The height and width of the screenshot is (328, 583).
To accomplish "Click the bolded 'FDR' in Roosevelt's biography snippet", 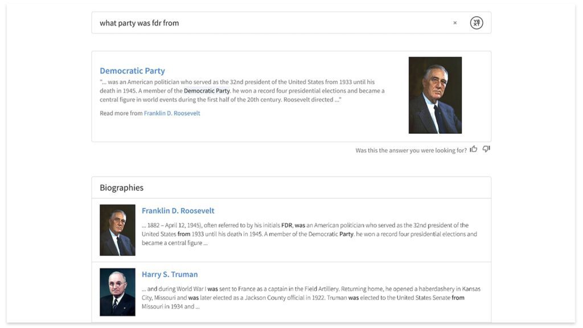I will 286,225.
